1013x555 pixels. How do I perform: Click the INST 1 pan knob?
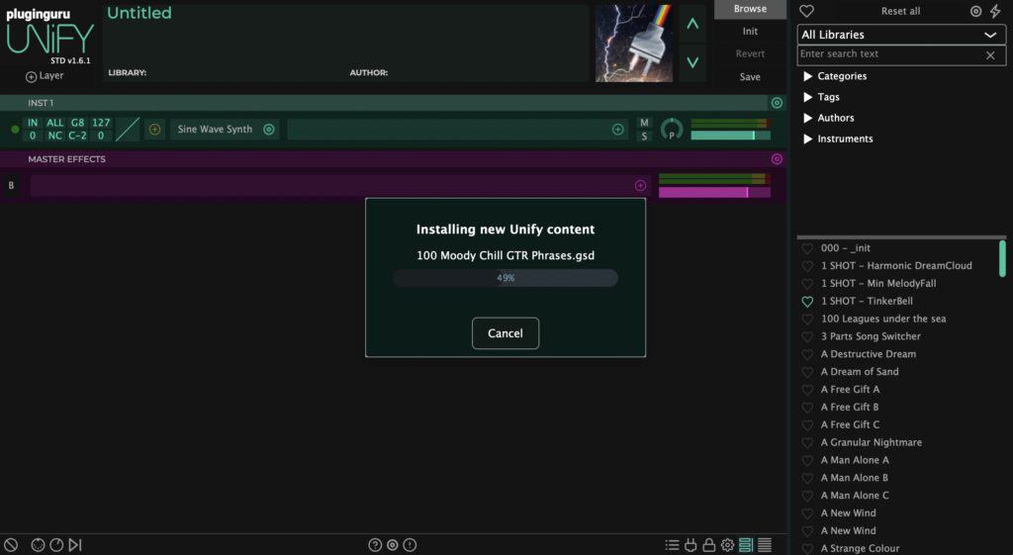pyautogui.click(x=672, y=130)
